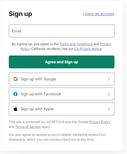
Task: Click the Apple logo icon
Action: 15,109
